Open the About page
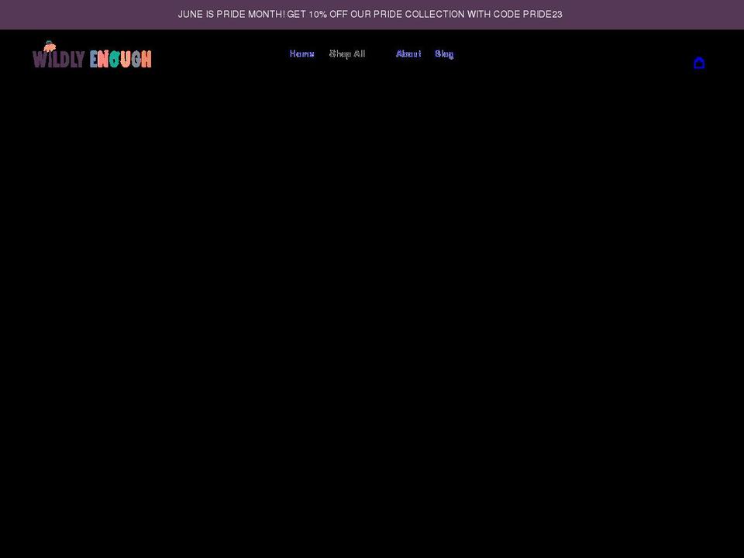This screenshot has height=558, width=744. click(x=408, y=54)
